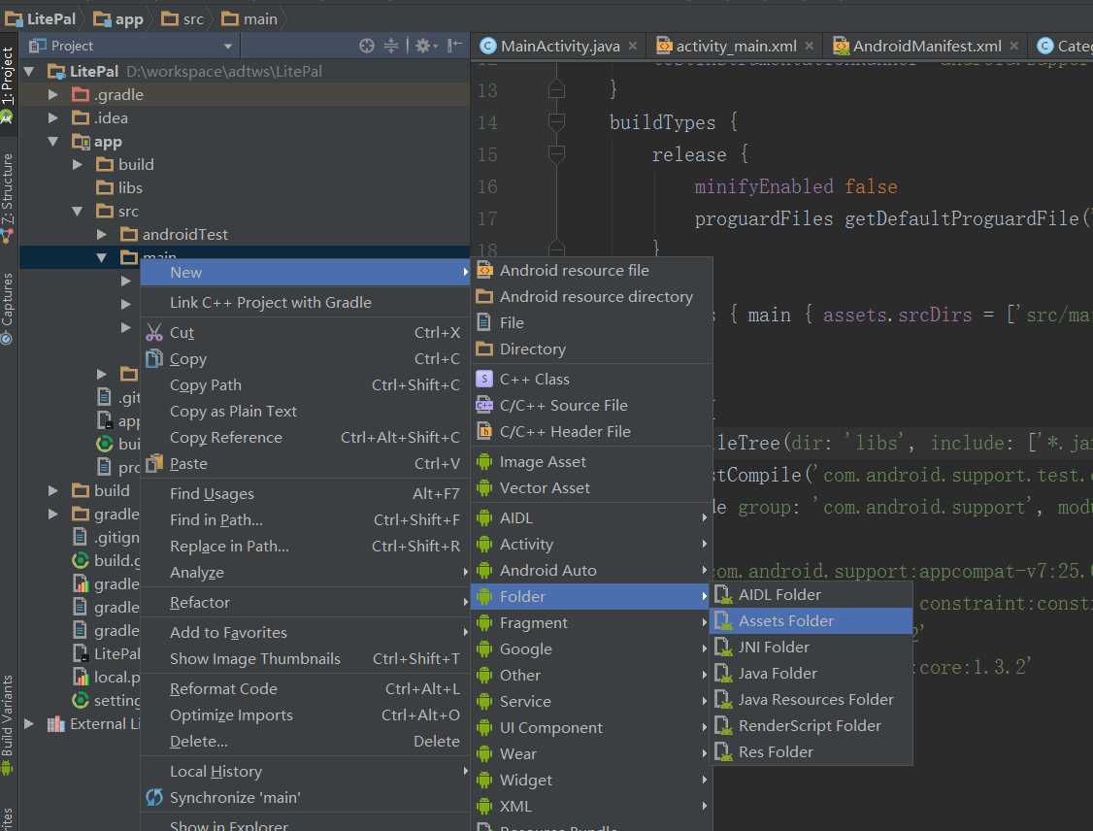Click the Image Asset android icon

pyautogui.click(x=484, y=461)
